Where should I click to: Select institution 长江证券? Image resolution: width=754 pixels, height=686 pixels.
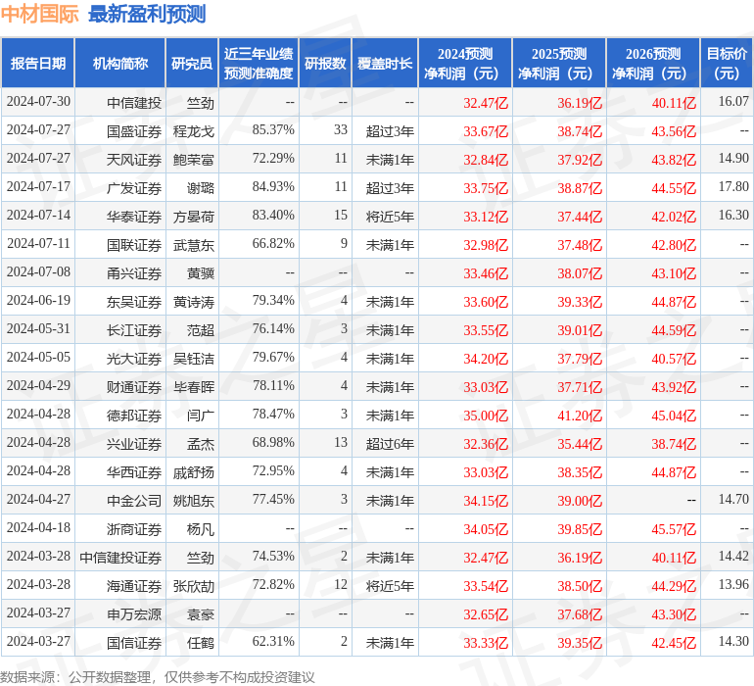(x=134, y=329)
